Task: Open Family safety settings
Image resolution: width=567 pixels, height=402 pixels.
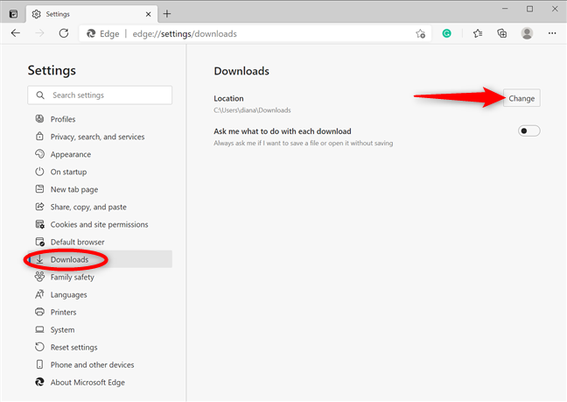Action: click(x=100, y=277)
